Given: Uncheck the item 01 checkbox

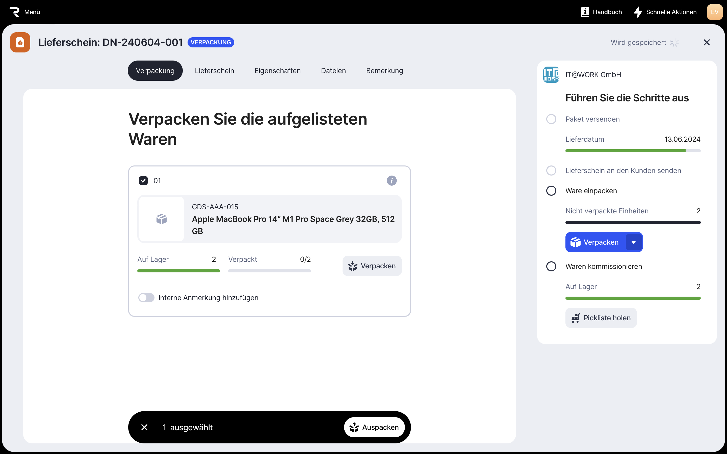Looking at the screenshot, I should click(x=143, y=180).
